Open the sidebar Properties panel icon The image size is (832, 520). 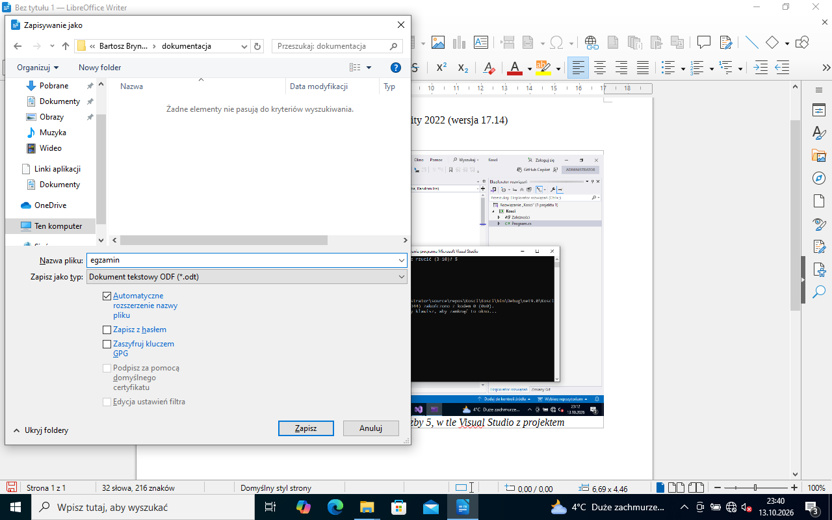[x=819, y=110]
